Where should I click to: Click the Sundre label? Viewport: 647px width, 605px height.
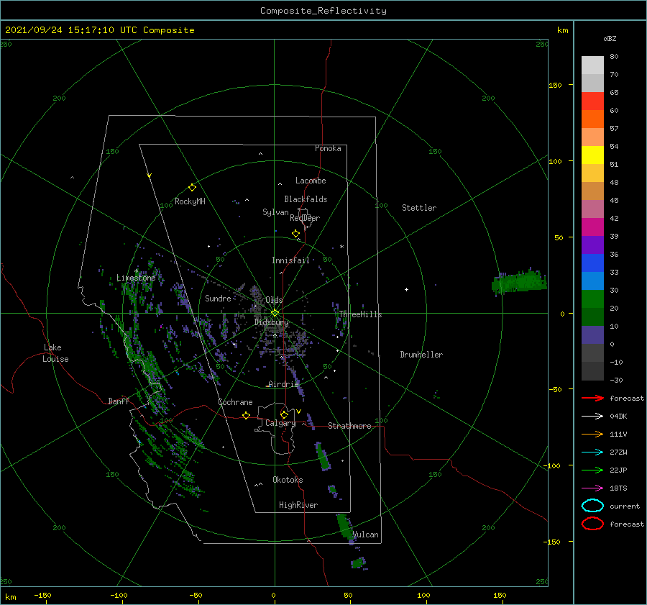point(218,298)
